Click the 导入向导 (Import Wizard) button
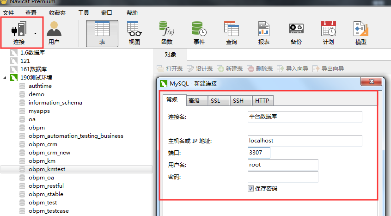The image size is (391, 216). pyautogui.click(x=293, y=68)
